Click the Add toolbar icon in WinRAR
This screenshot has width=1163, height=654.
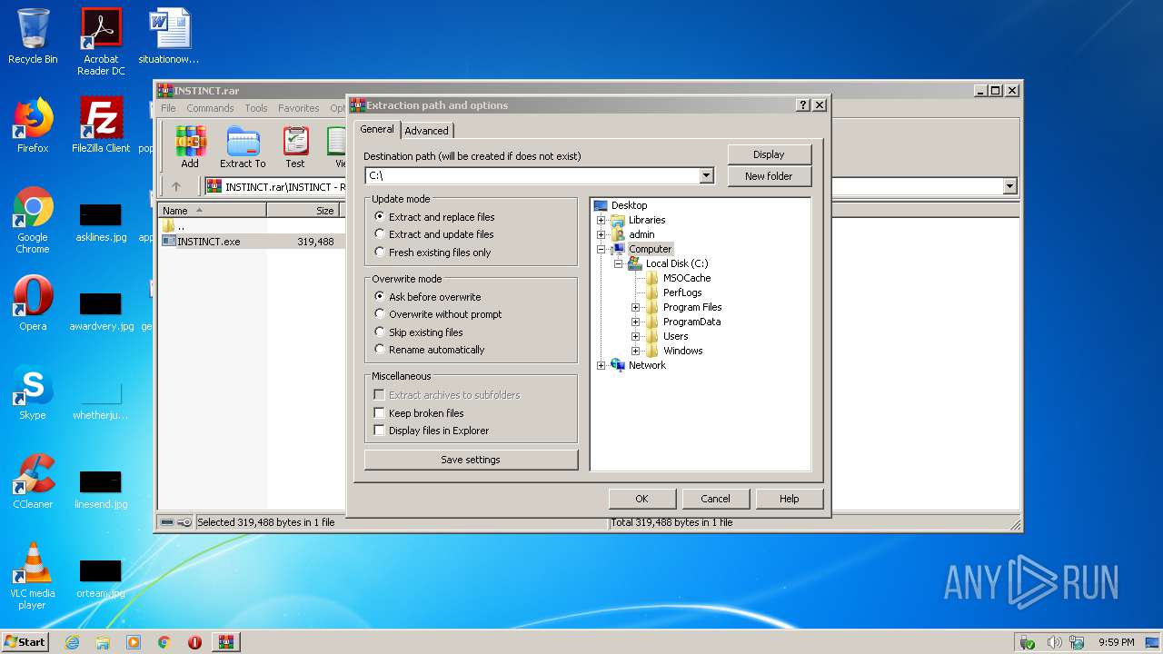[190, 147]
